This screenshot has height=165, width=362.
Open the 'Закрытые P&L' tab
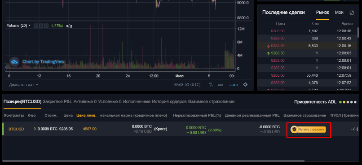57,102
